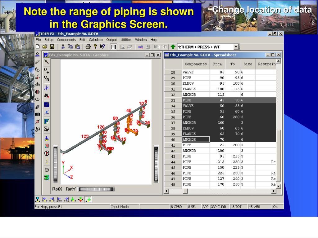Open the Components menu
Viewport: 318px width, 238px height.
[66, 40]
